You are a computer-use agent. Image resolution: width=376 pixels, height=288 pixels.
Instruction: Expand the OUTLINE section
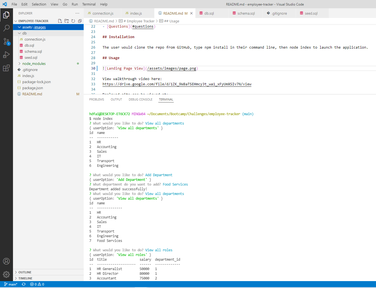pos(25,272)
